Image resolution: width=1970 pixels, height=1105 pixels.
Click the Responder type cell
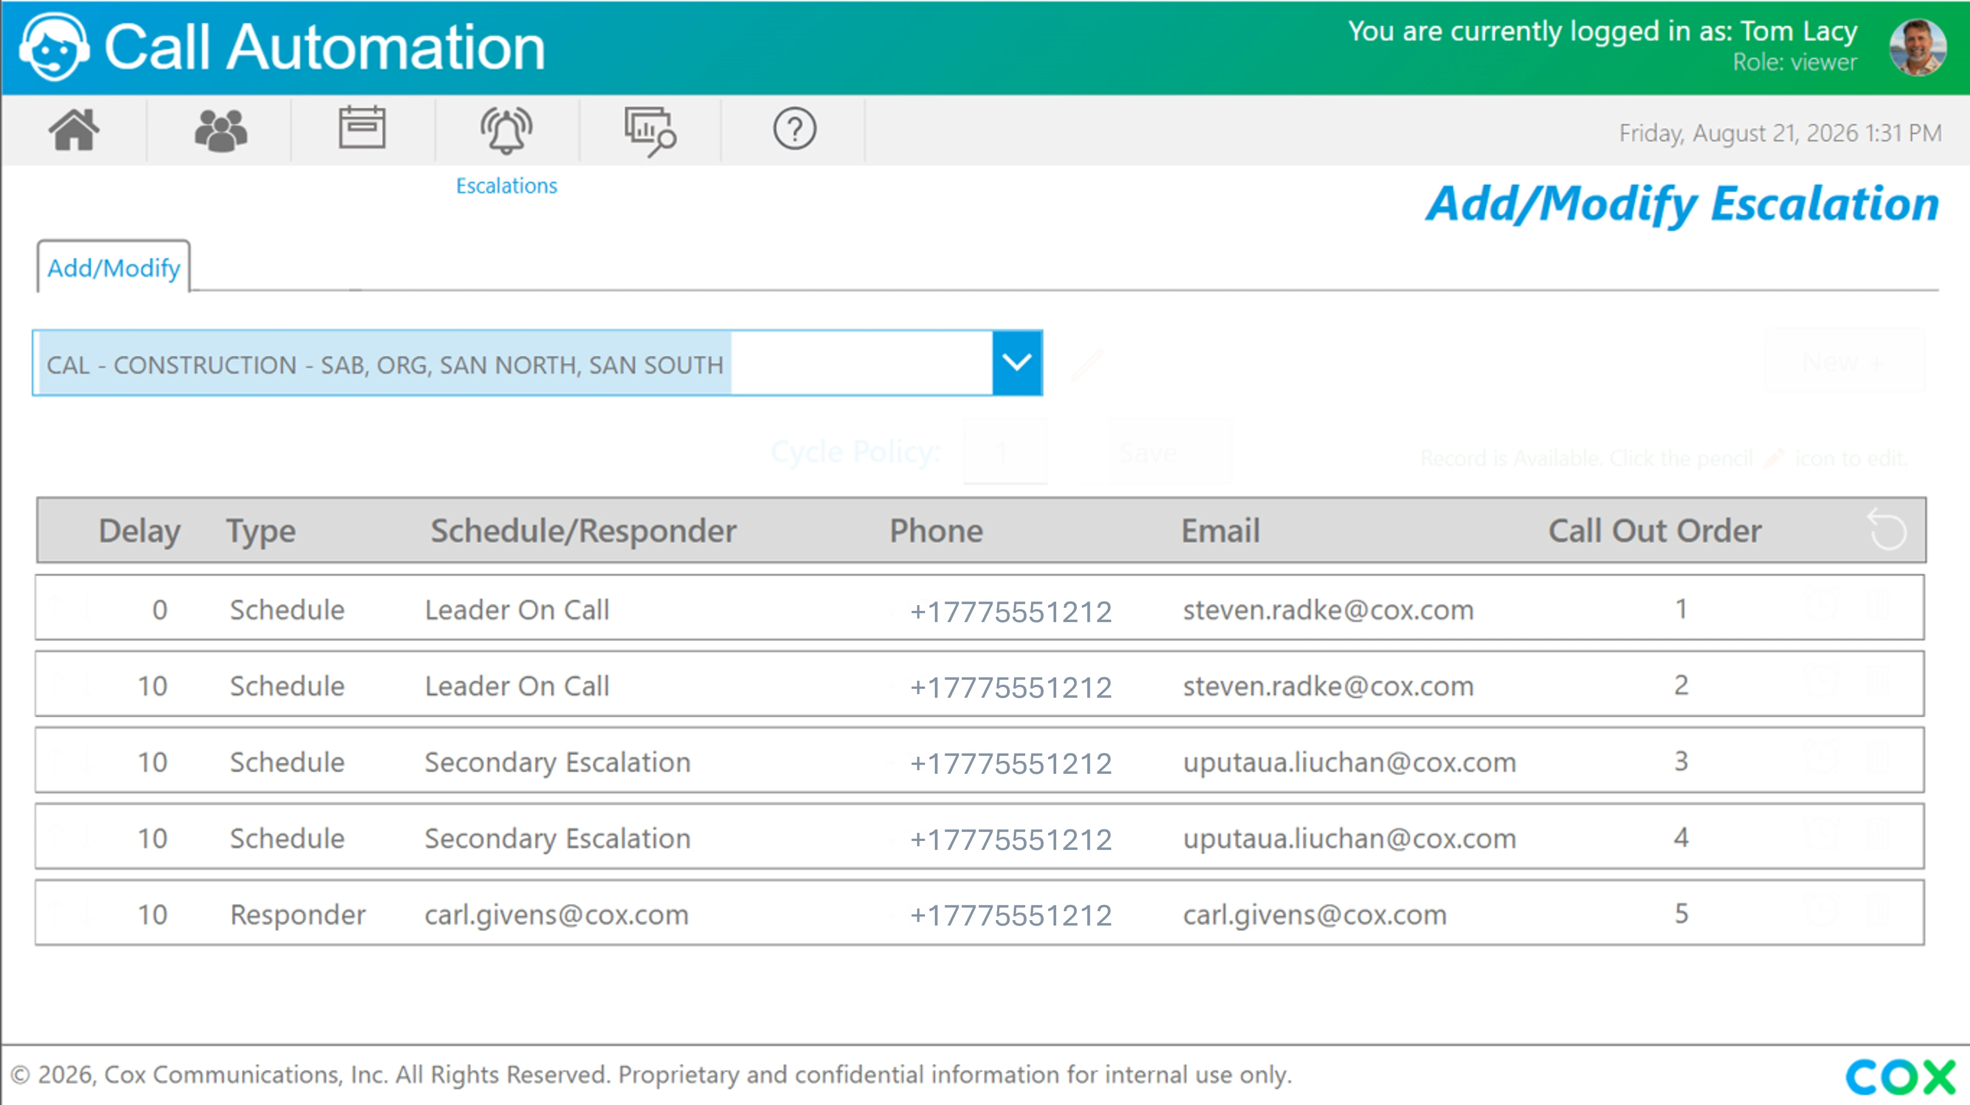[298, 915]
